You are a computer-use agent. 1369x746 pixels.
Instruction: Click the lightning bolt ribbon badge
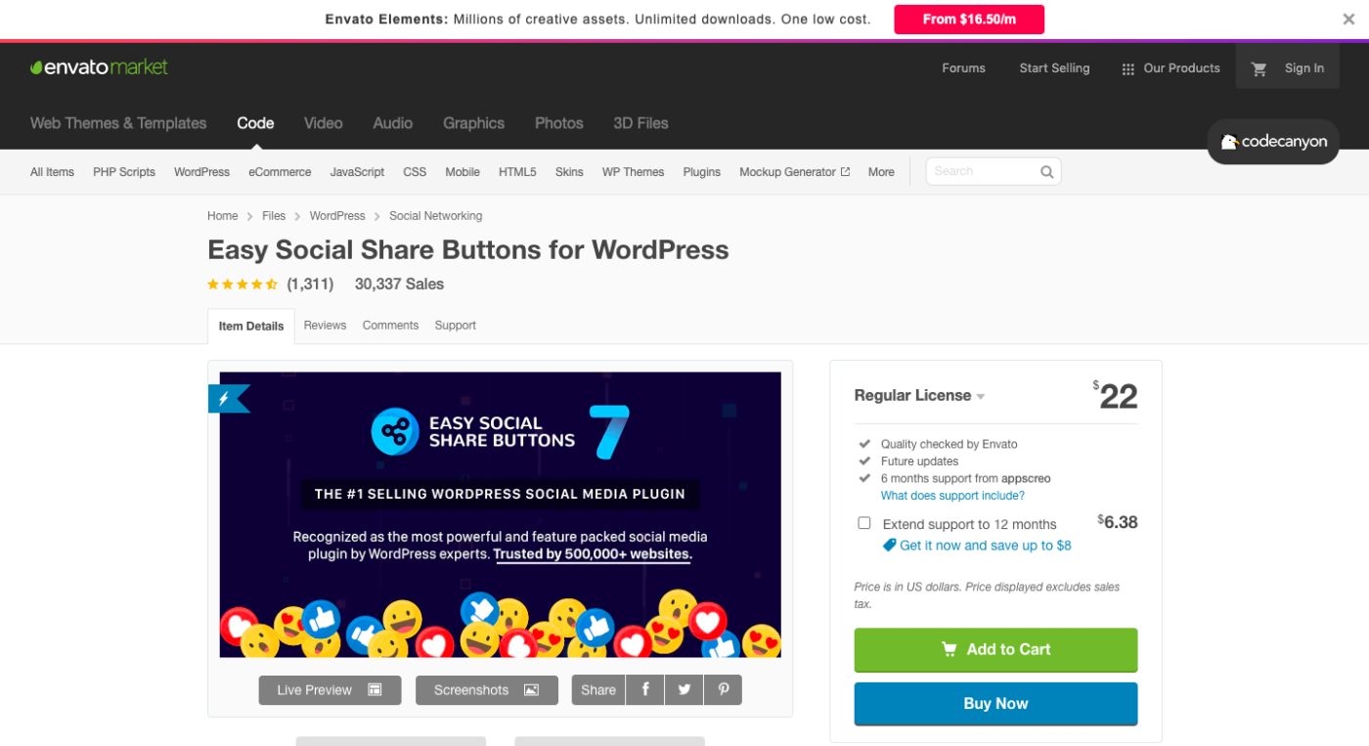229,398
